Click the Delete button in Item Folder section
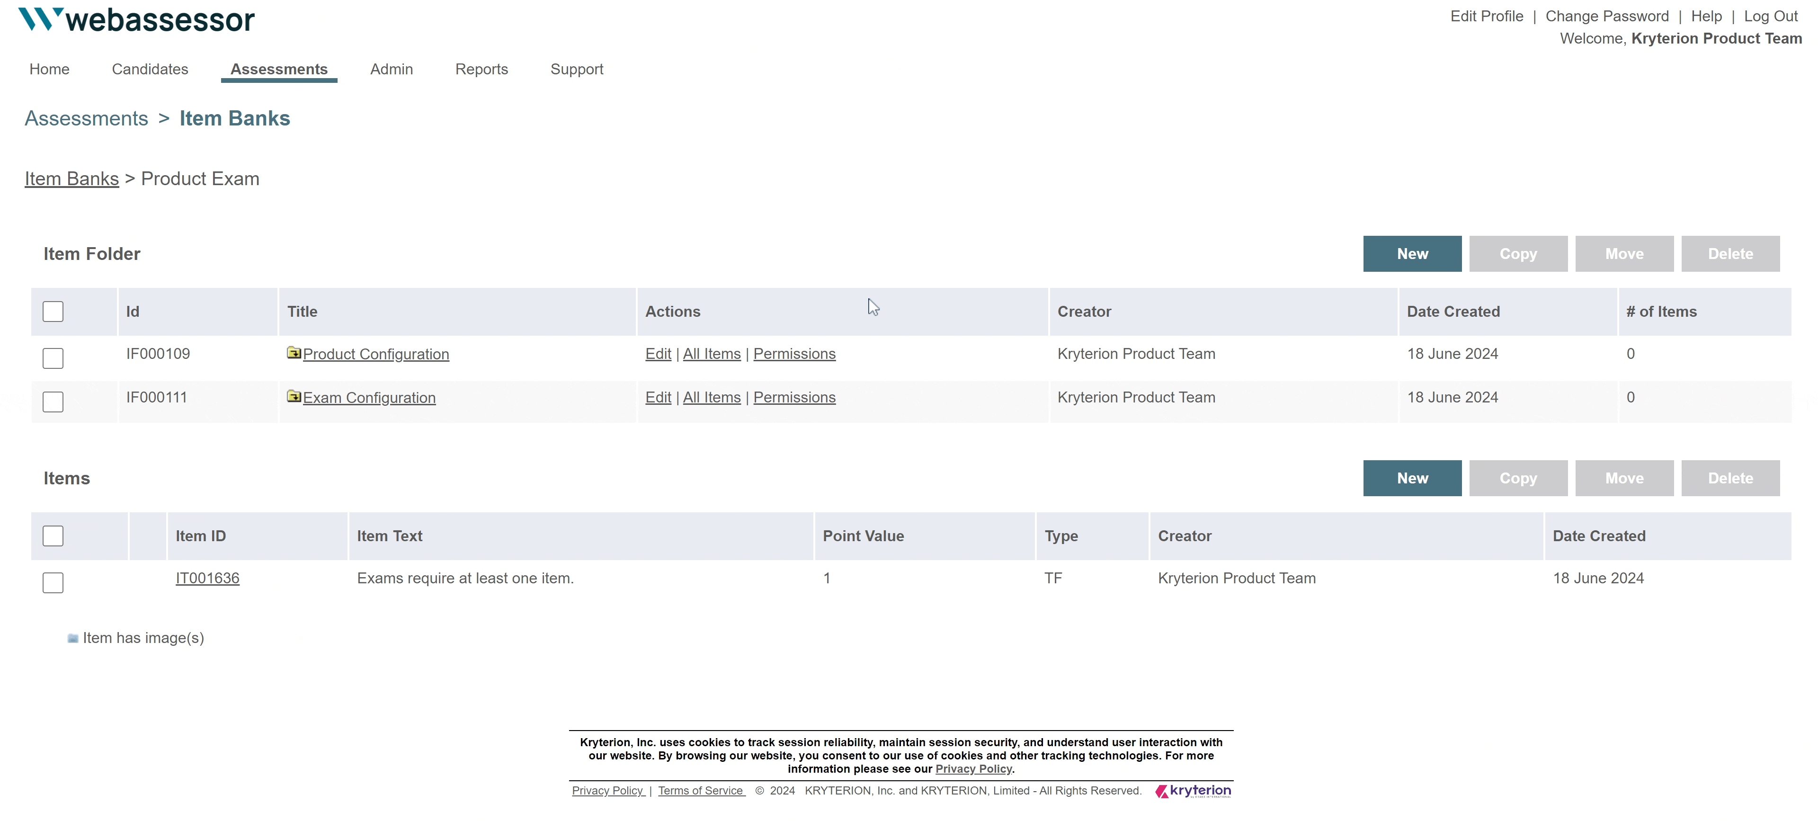The image size is (1818, 821). (x=1730, y=253)
